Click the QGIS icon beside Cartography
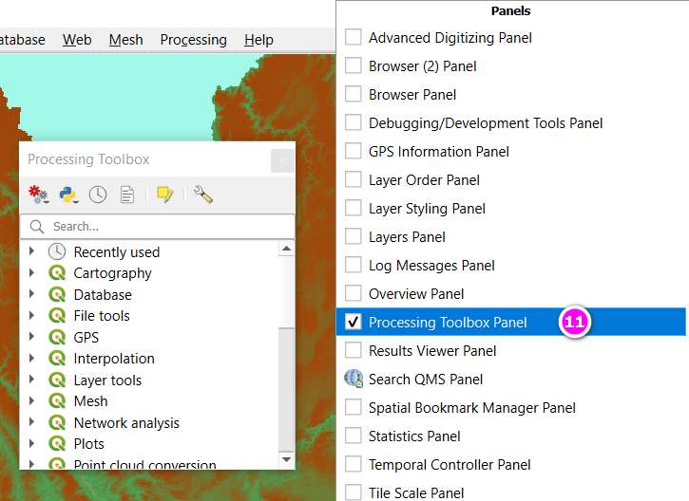The image size is (689, 501). [57, 273]
